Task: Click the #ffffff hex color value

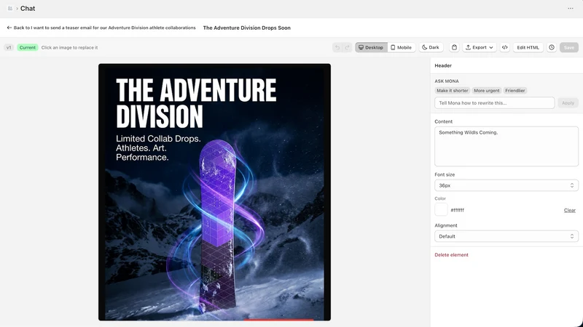Action: 458,210
